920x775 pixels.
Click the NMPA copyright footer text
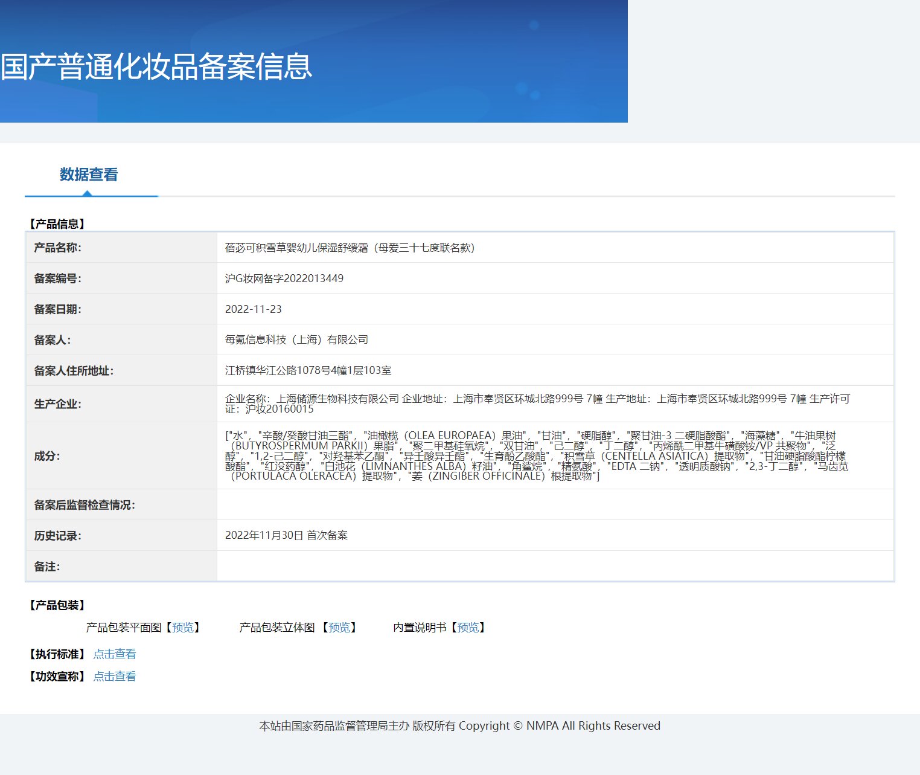point(459,726)
